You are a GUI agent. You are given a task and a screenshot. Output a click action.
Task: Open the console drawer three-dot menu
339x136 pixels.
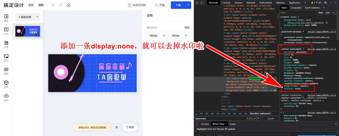point(197,124)
